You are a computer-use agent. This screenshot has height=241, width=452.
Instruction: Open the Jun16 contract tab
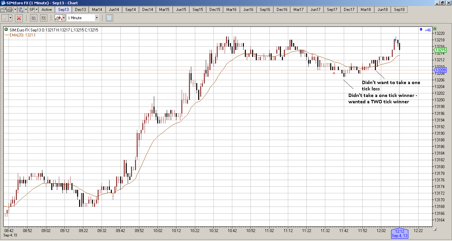(248, 10)
